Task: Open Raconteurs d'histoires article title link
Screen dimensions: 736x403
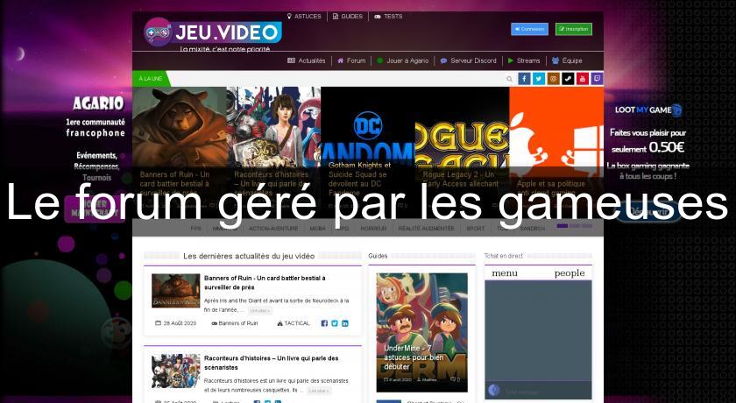Action: click(x=271, y=363)
